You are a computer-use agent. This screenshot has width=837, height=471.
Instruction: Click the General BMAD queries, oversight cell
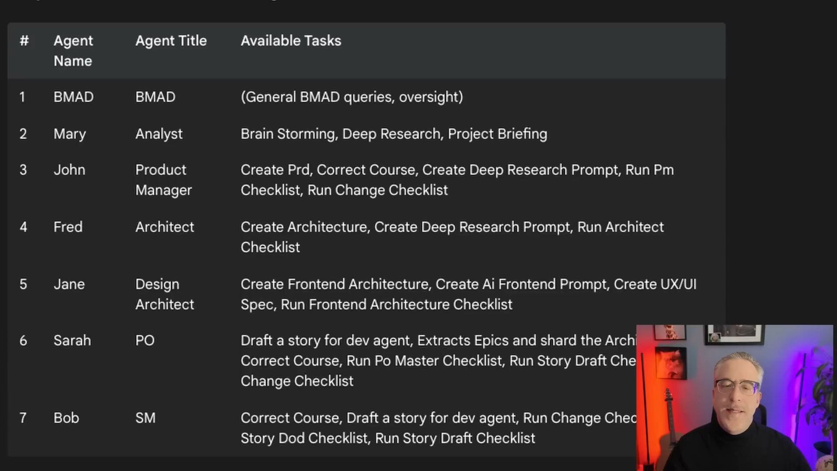pyautogui.click(x=351, y=97)
